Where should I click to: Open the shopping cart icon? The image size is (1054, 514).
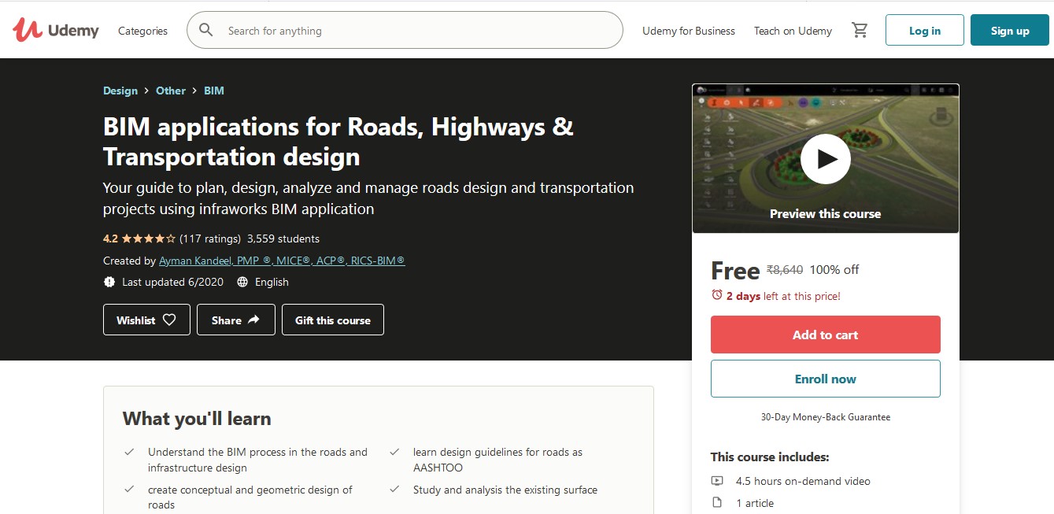click(x=860, y=31)
